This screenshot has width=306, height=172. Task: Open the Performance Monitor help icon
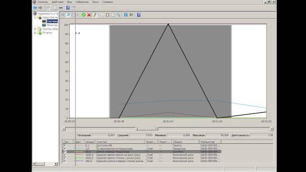tap(139, 15)
